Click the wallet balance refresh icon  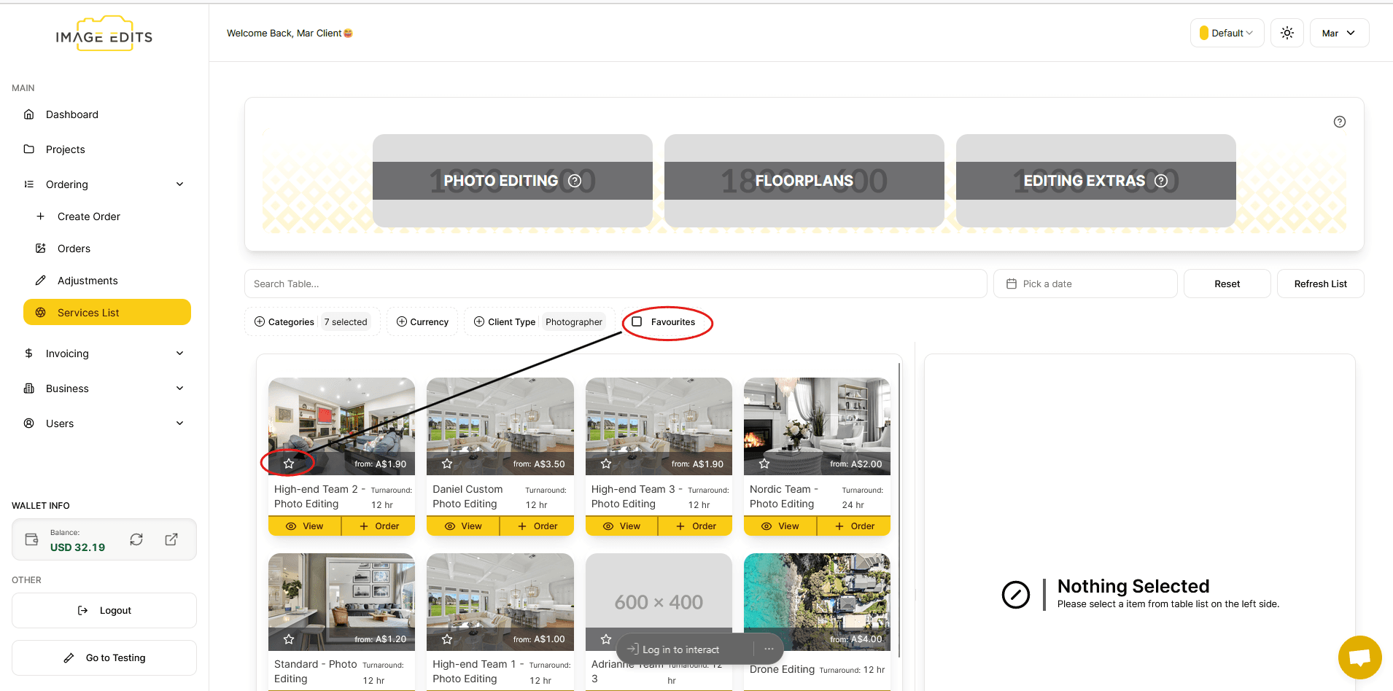[136, 539]
